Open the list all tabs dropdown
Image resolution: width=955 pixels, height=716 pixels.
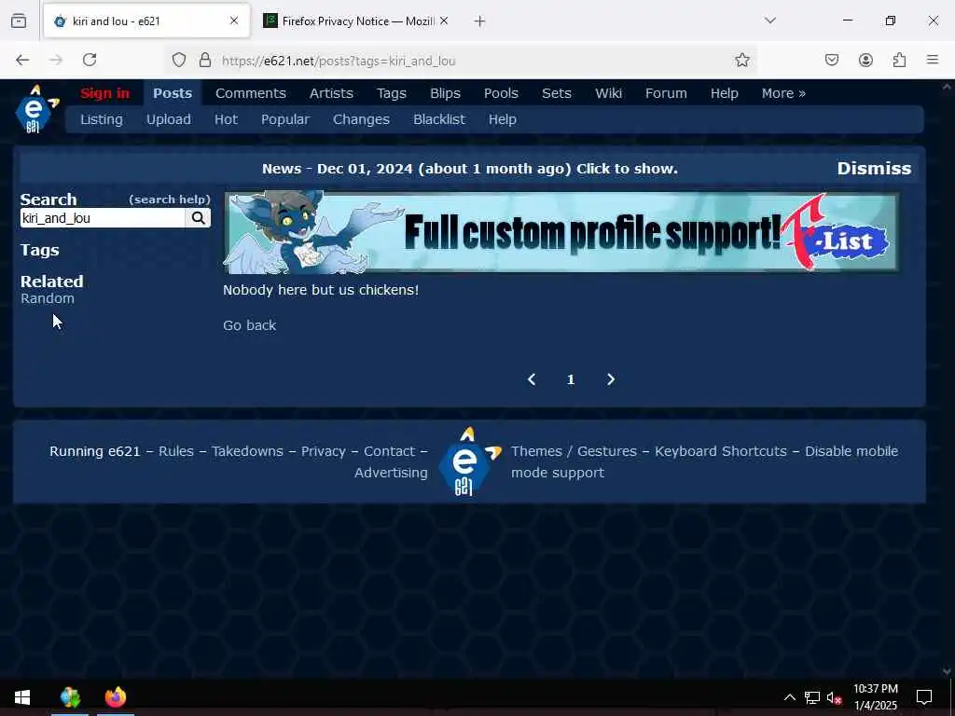pos(770,21)
